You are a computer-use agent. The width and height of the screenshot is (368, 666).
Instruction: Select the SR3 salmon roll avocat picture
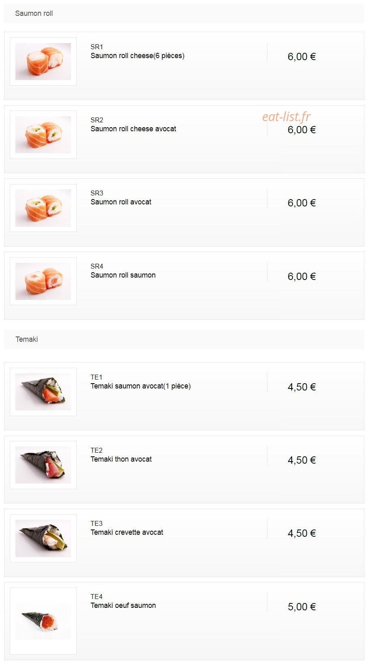coord(43,208)
